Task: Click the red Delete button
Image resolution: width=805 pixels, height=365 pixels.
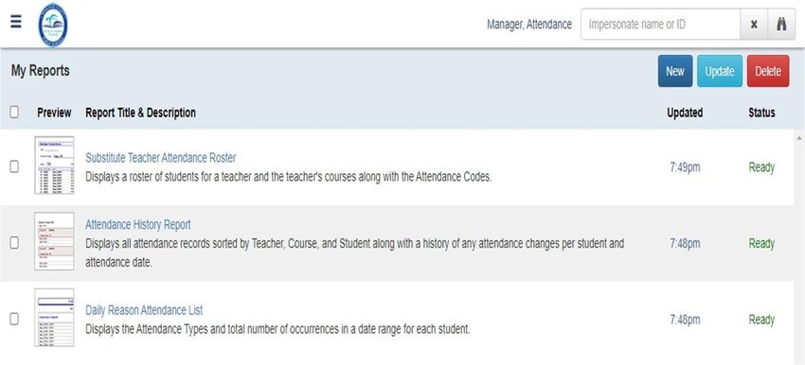Action: pyautogui.click(x=768, y=71)
